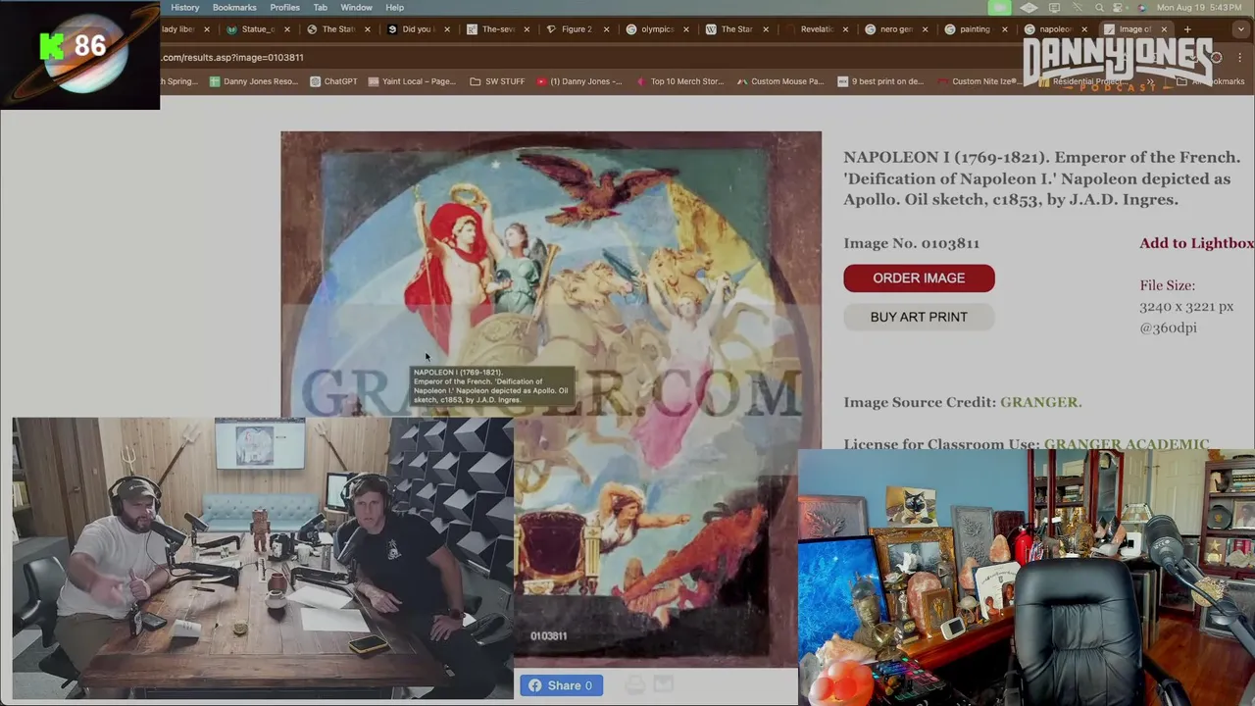The height and width of the screenshot is (706, 1255).
Task: Close the 'Did you' browser tab
Action: click(447, 29)
